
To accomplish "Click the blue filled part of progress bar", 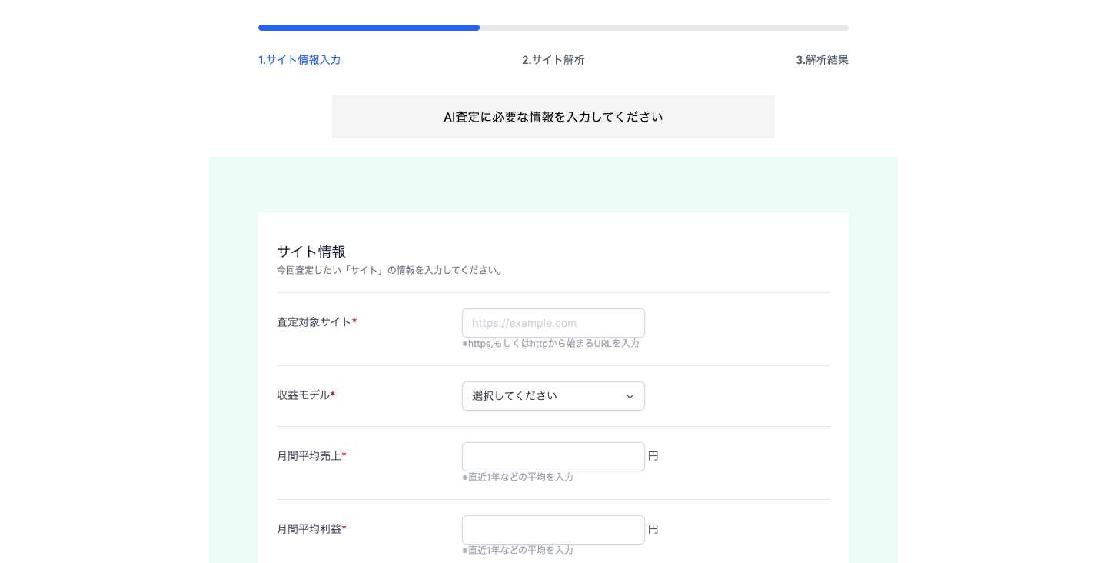I will coord(369,28).
